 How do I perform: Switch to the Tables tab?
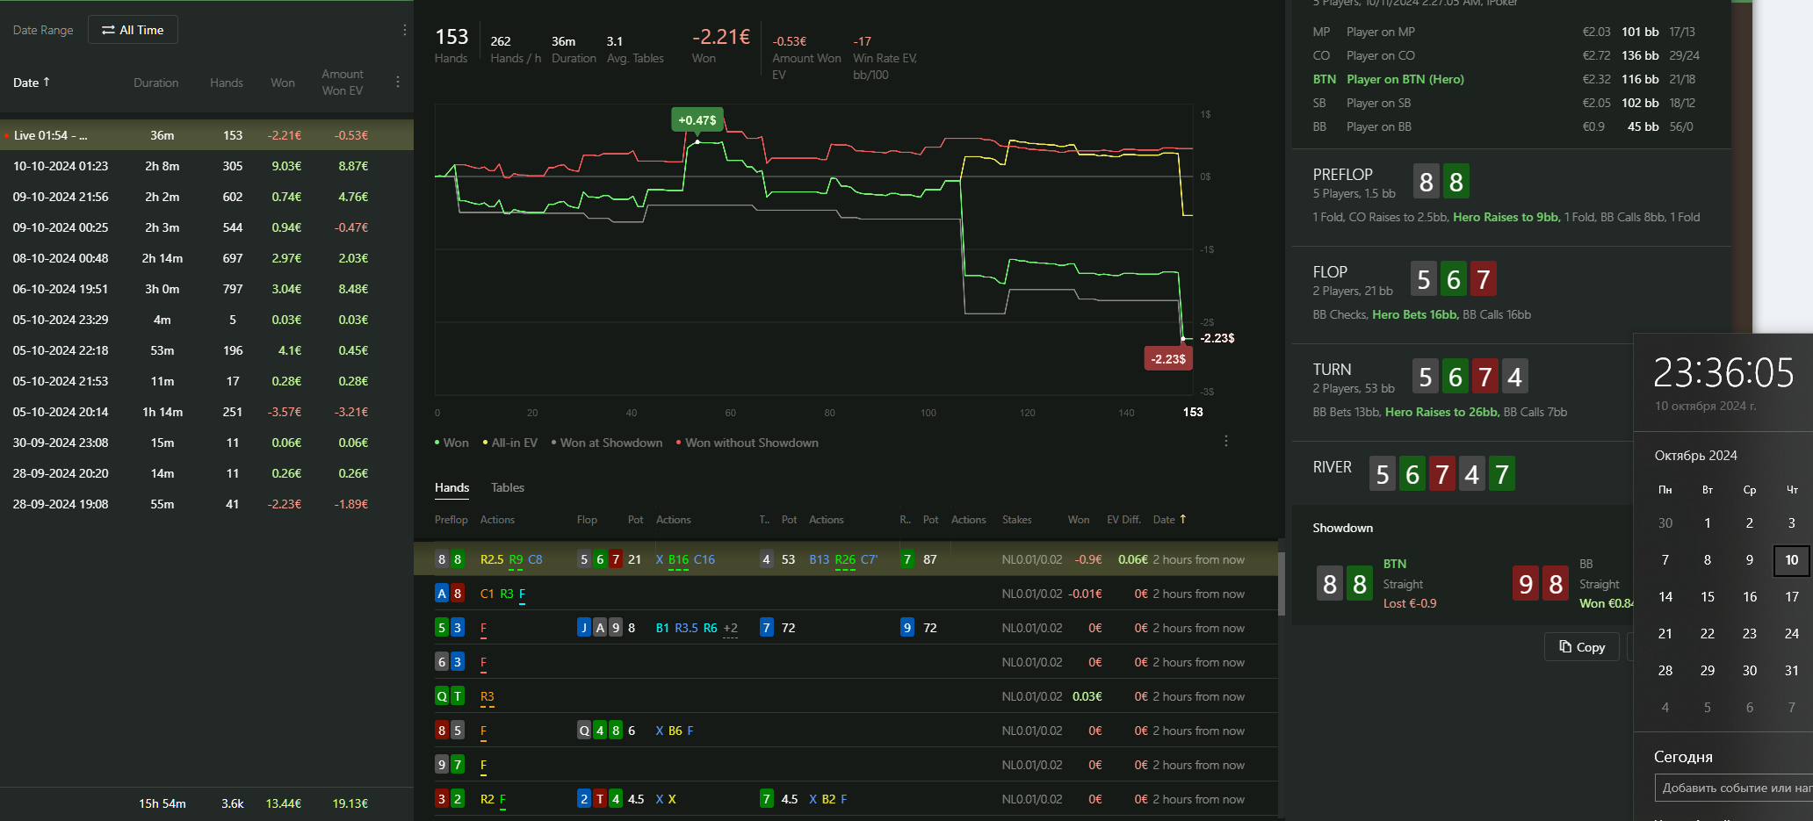pyautogui.click(x=508, y=487)
